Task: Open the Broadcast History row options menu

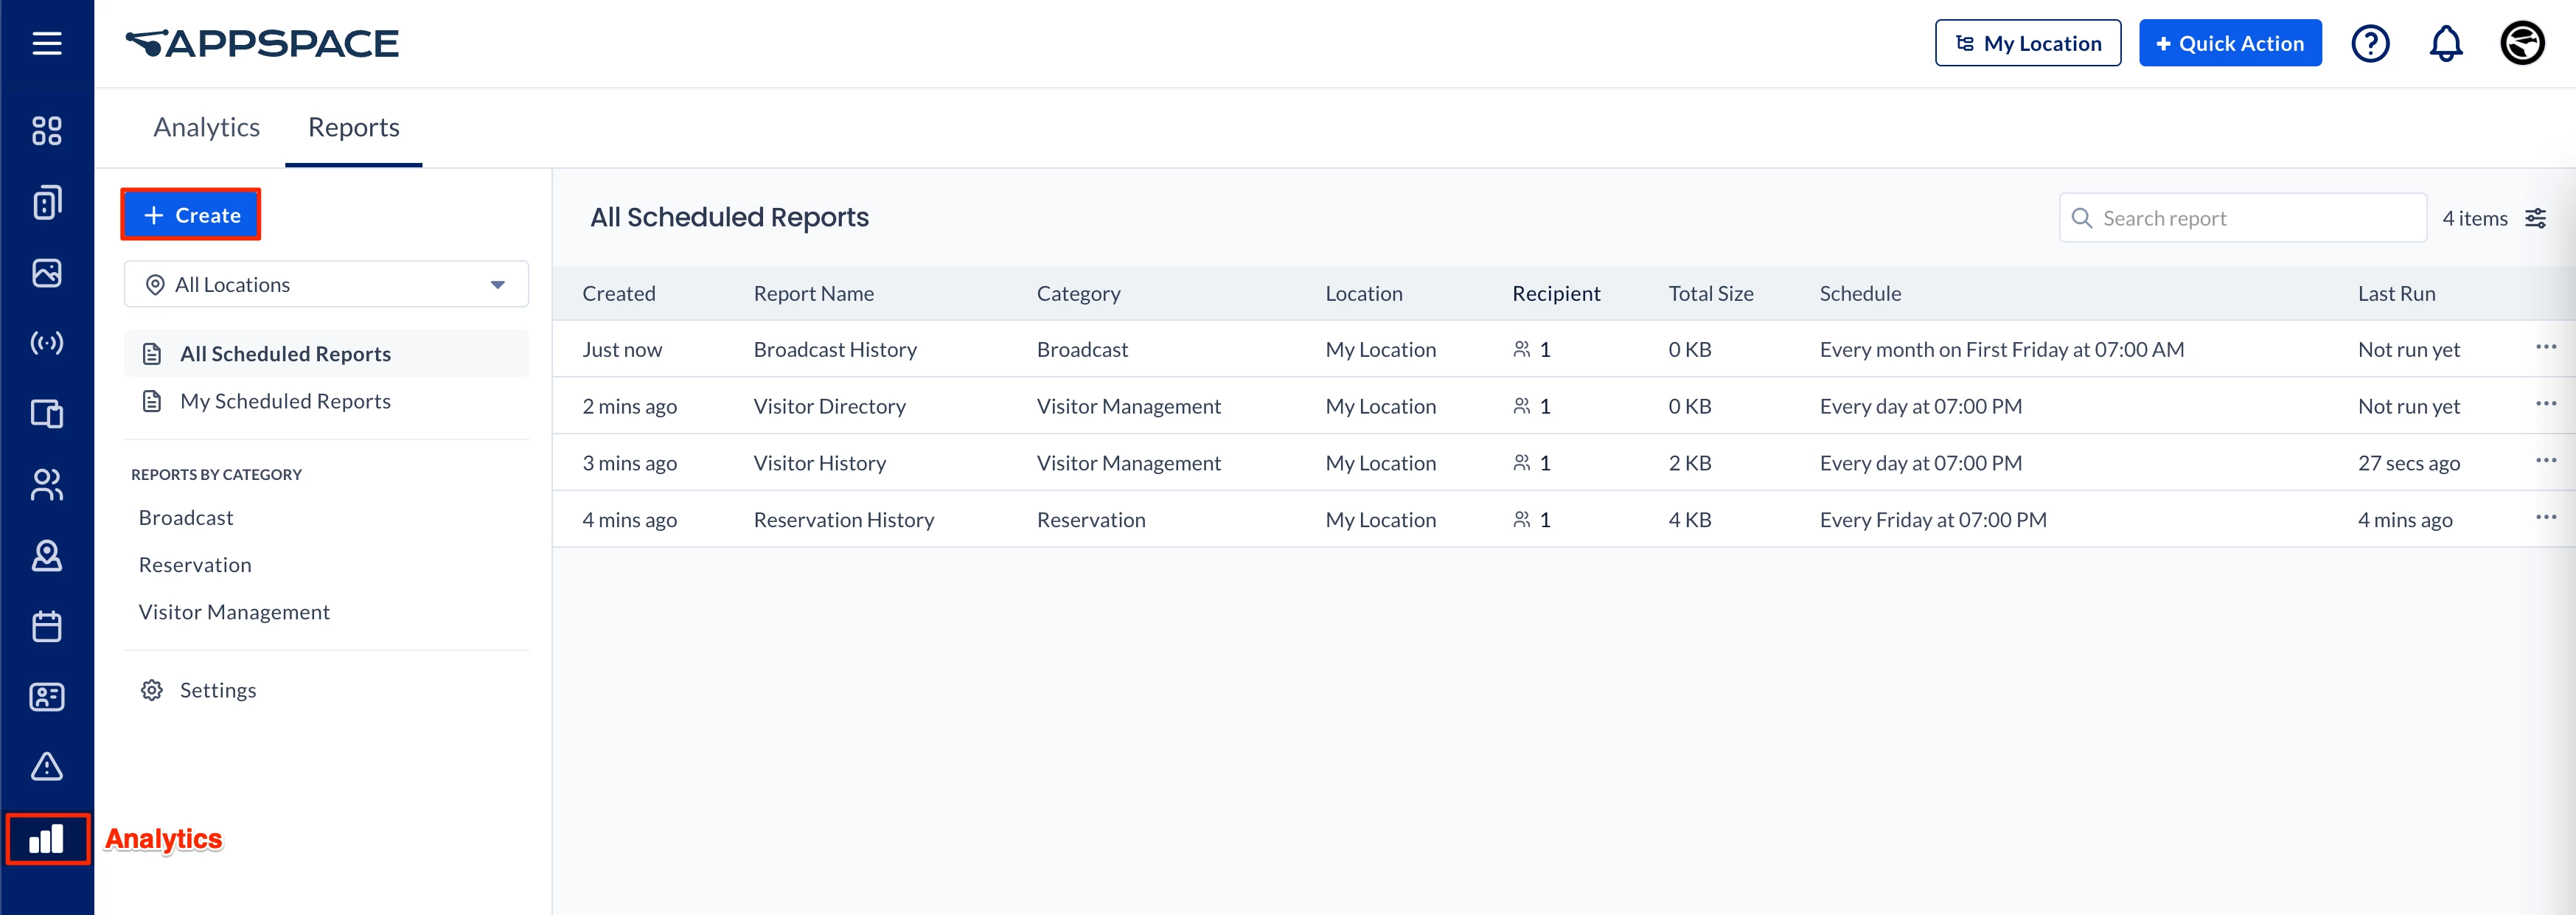Action: tap(2545, 347)
